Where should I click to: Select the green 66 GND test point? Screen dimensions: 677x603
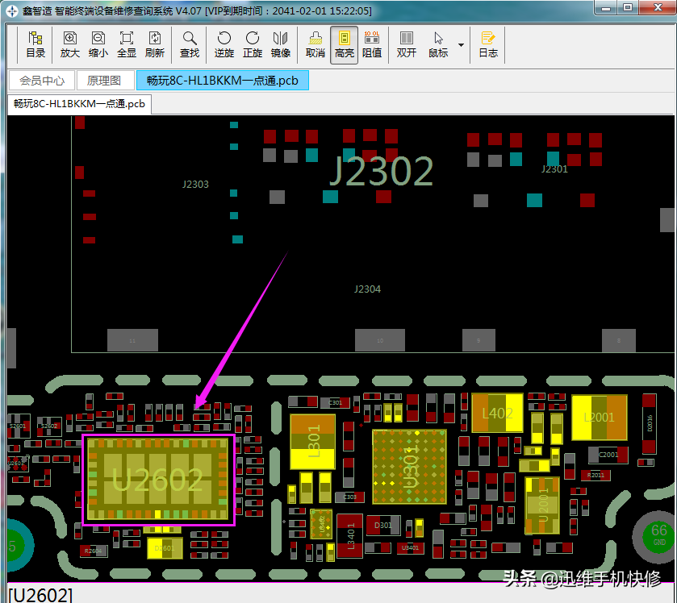659,535
